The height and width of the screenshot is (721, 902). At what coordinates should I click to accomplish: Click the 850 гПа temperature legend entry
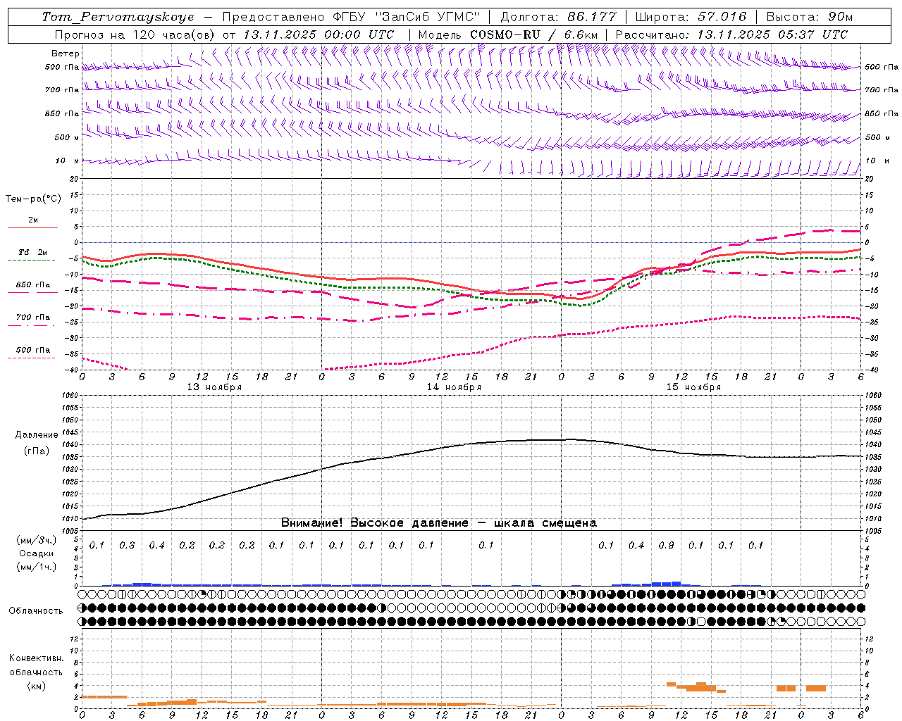point(32,285)
